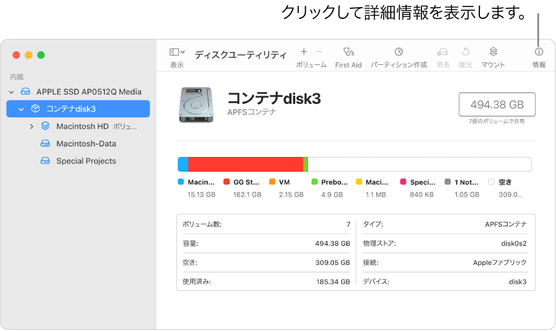
Task: Open the 表示 sidebar view menu
Action: pyautogui.click(x=177, y=52)
